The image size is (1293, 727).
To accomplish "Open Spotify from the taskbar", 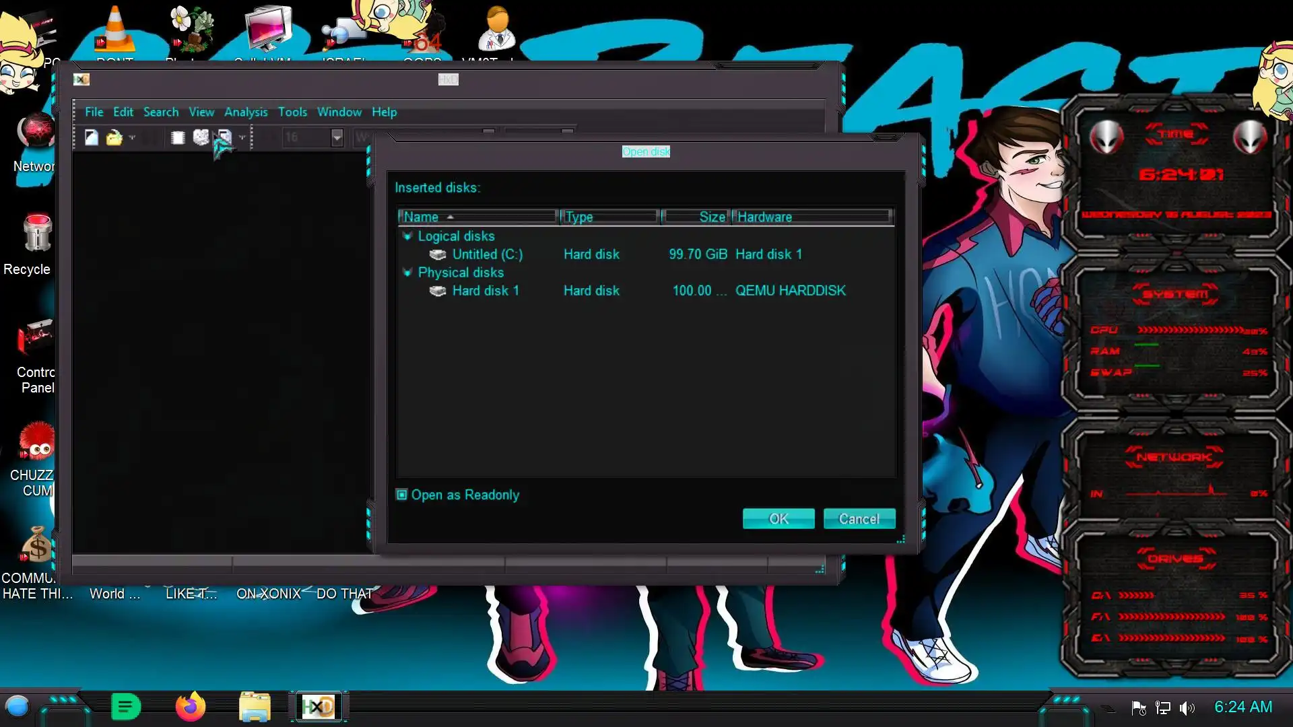I will (x=125, y=707).
